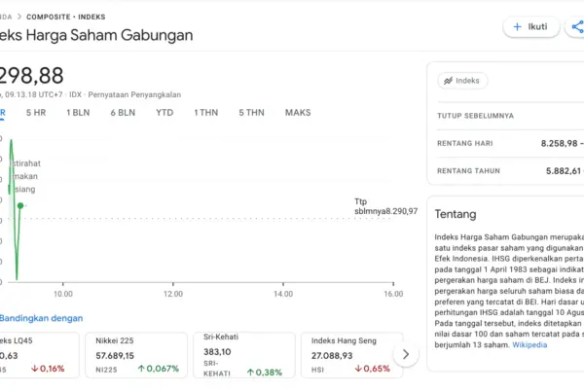Image resolution: width=584 pixels, height=392 pixels.
Task: Open Pernyataan Penyangkalan disclaimer link
Action: click(134, 94)
